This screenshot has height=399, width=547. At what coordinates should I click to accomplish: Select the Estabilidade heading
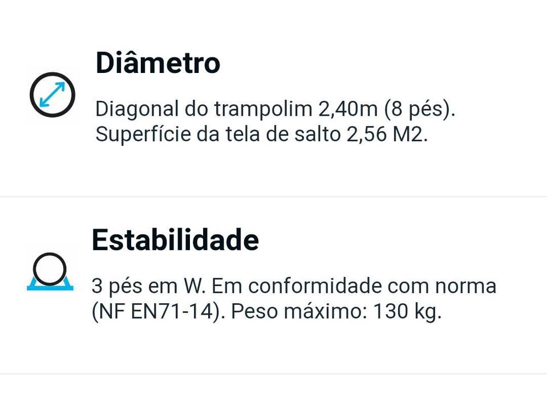click(x=175, y=239)
